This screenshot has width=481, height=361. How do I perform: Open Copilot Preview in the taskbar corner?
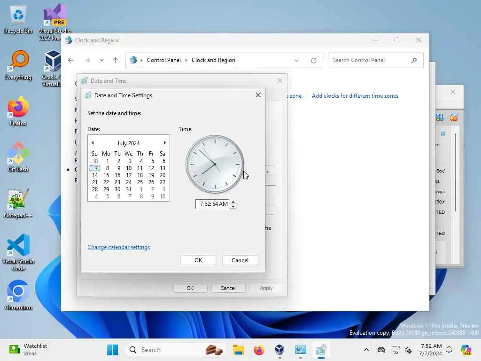click(x=466, y=350)
